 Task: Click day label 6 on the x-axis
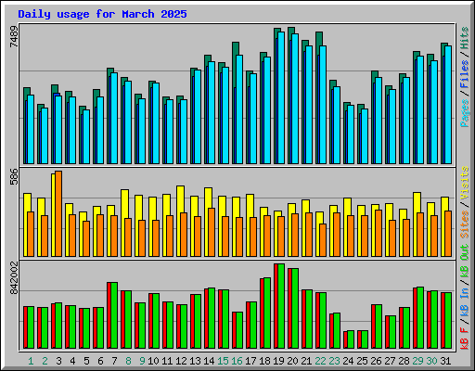click(100, 361)
